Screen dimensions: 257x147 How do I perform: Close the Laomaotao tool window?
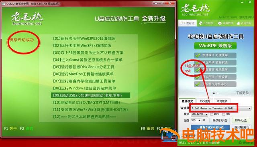coord(250,2)
